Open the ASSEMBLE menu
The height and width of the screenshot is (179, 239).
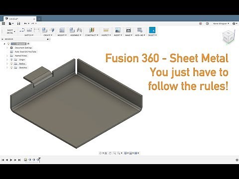point(76,35)
